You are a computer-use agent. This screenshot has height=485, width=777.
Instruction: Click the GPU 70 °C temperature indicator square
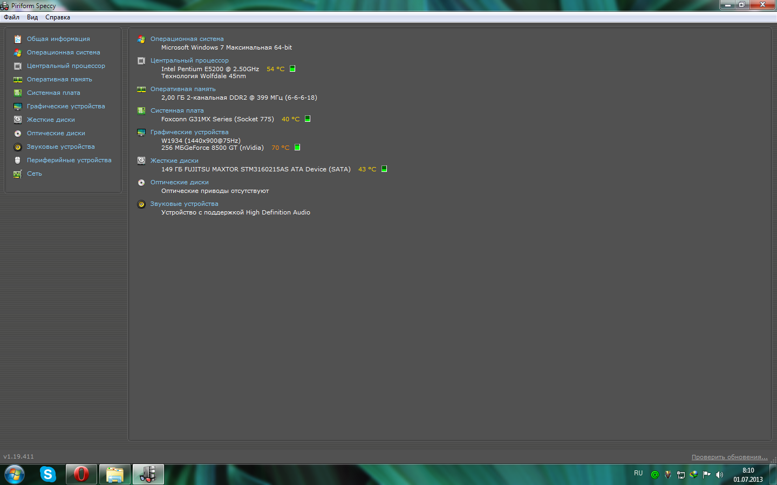point(297,147)
